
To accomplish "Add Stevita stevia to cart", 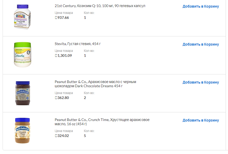I will click(201, 44).
